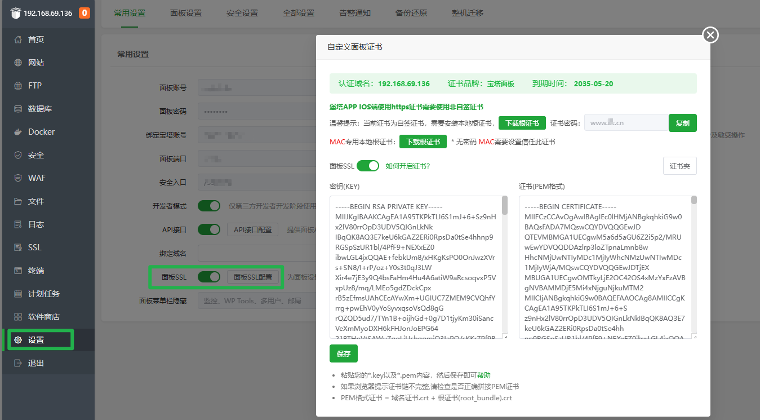Turn off the API interface toggle
The width and height of the screenshot is (760, 420).
[208, 229]
